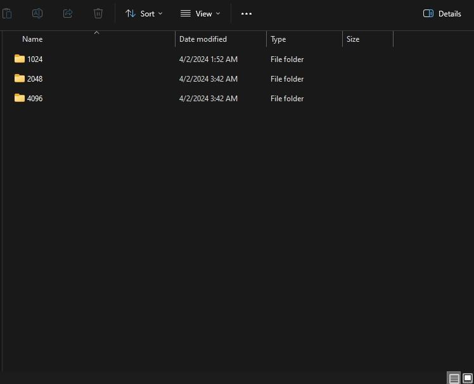Viewport: 474px width, 384px height.
Task: Select the 4096 folder icon
Action: pos(20,98)
